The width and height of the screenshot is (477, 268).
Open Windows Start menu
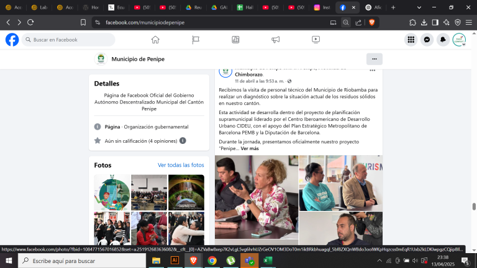[x=9, y=261]
